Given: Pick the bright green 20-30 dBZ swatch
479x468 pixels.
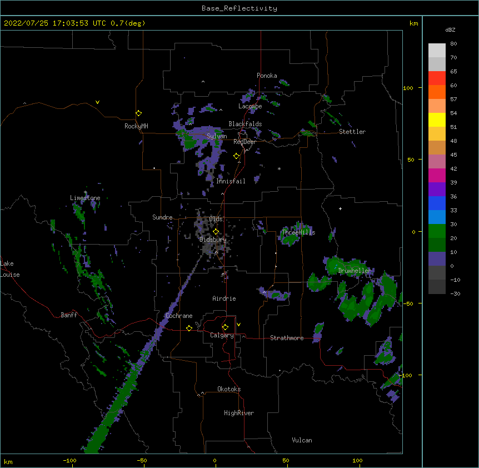Looking at the screenshot, I should (x=437, y=231).
